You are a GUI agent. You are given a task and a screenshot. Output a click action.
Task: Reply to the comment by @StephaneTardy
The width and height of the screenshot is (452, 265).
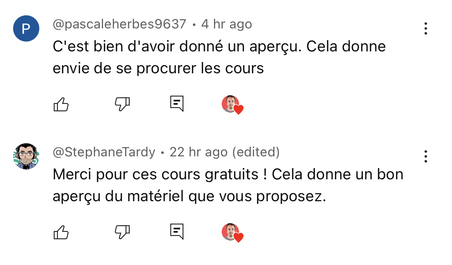[x=177, y=231]
